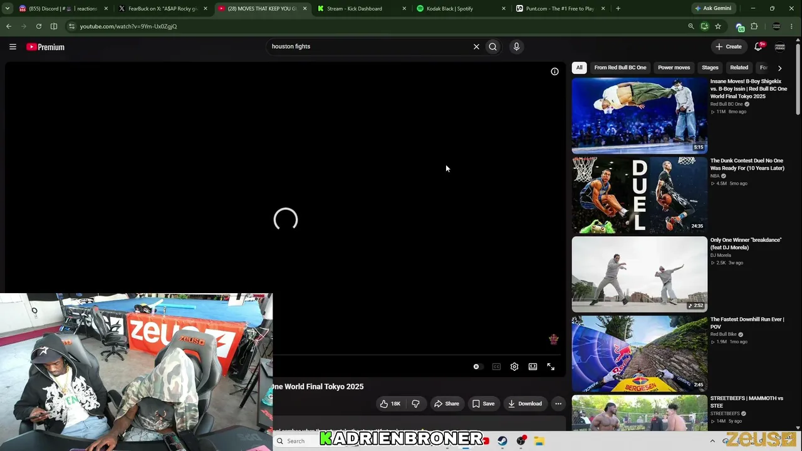Go forward in browser history
Screen dimensions: 802x451
pyautogui.click(x=24, y=26)
